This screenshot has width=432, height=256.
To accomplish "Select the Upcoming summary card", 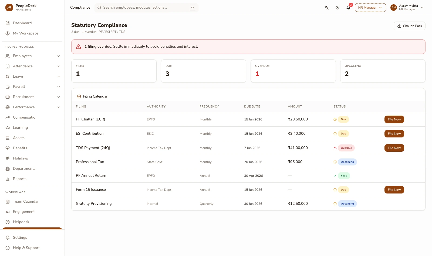I will [383, 71].
